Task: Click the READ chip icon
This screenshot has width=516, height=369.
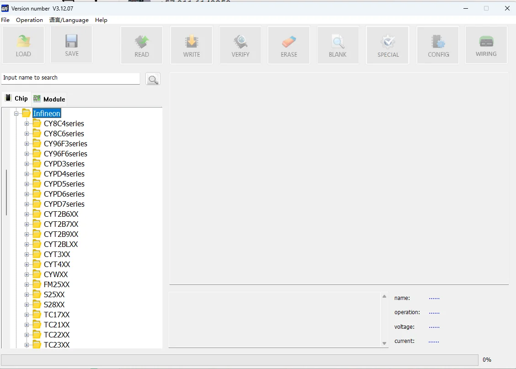Action: pos(142,42)
